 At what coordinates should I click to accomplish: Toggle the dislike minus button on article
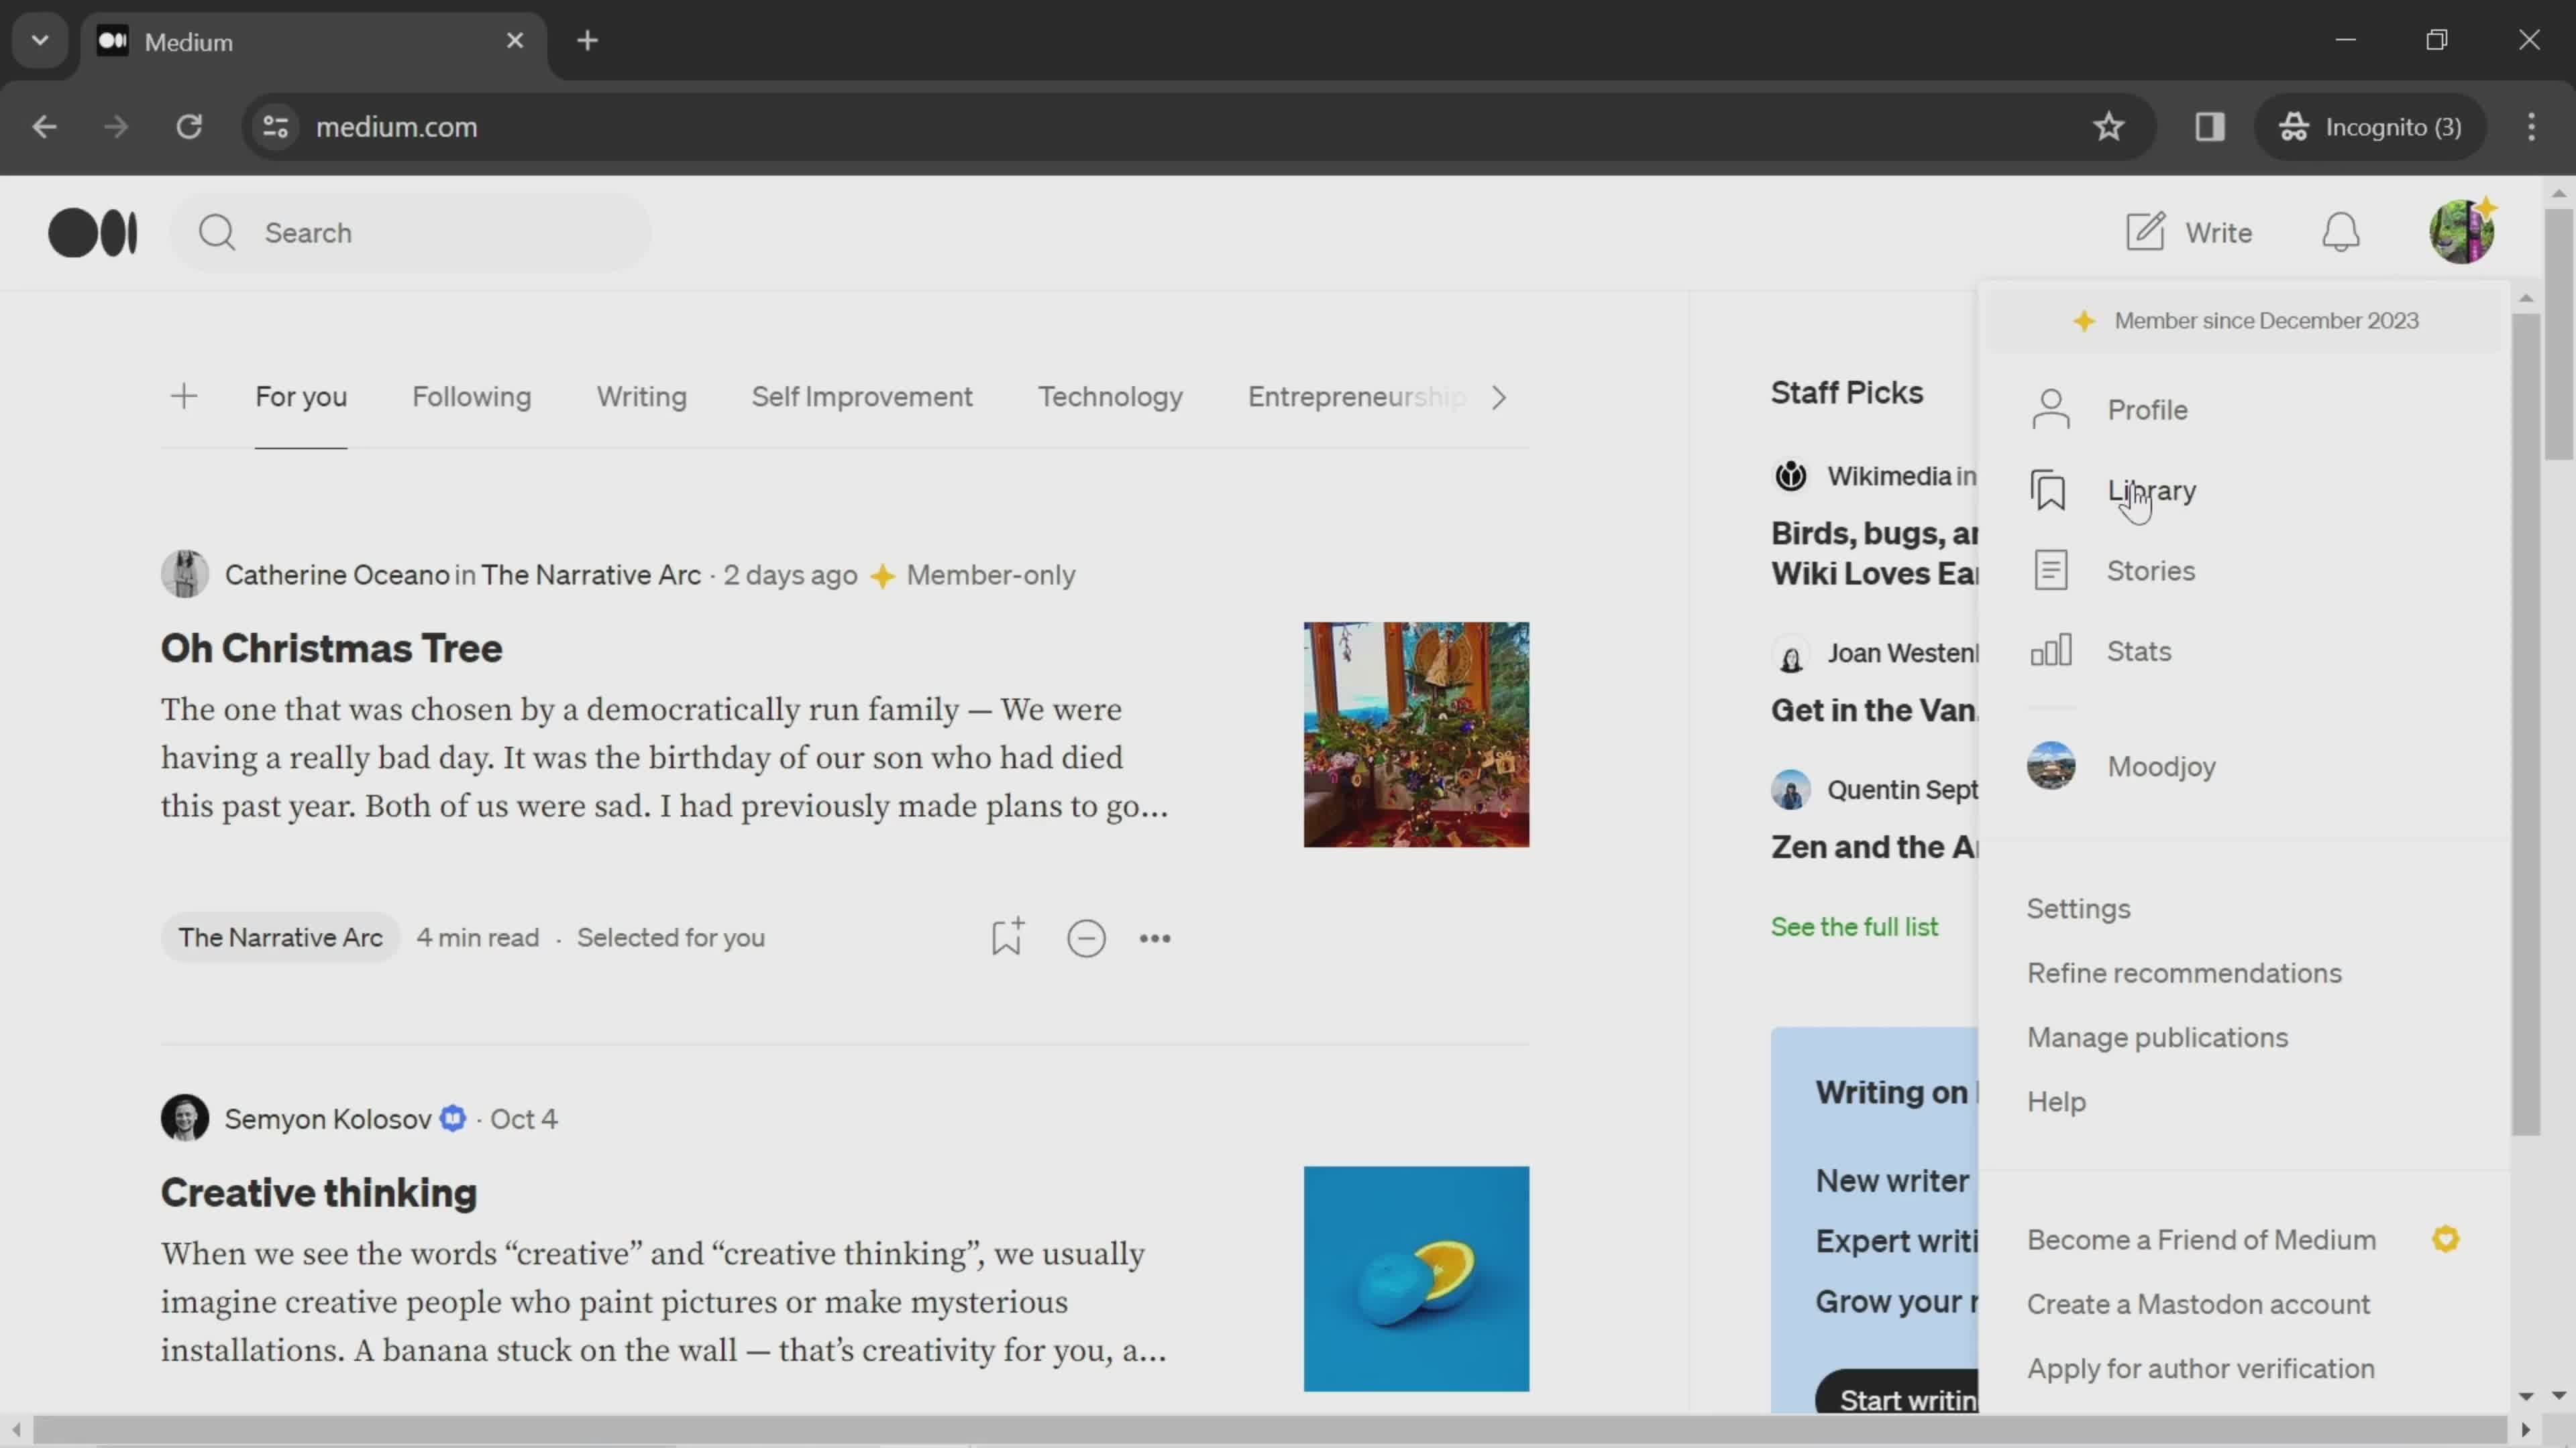point(1086,937)
